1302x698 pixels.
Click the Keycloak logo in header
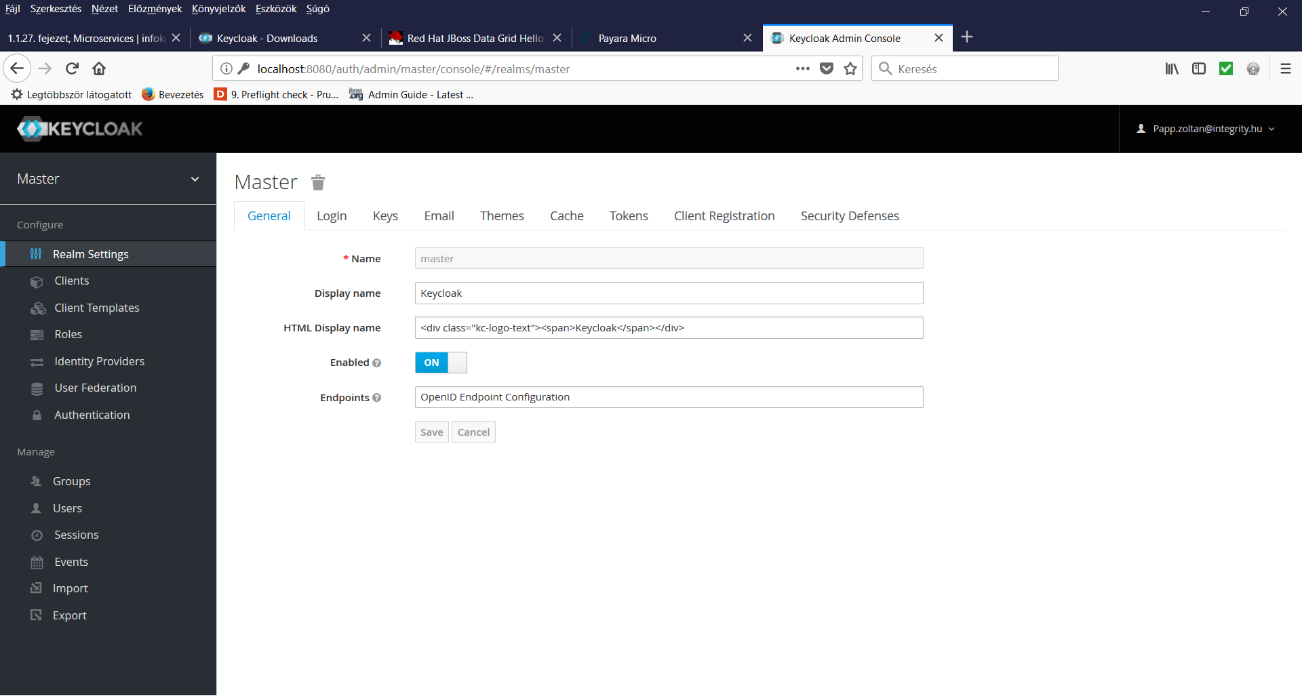tap(80, 129)
